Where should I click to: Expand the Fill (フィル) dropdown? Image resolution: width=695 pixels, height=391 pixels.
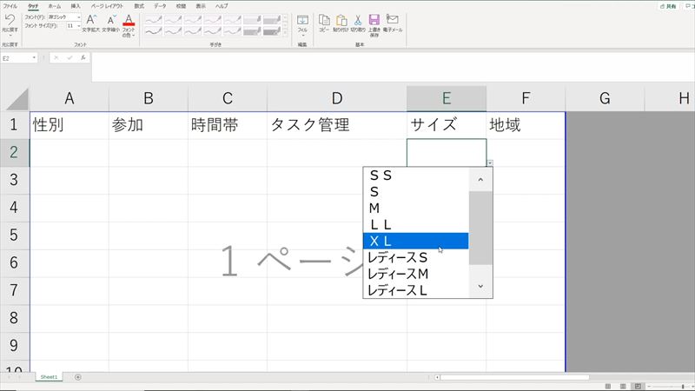pos(302,36)
